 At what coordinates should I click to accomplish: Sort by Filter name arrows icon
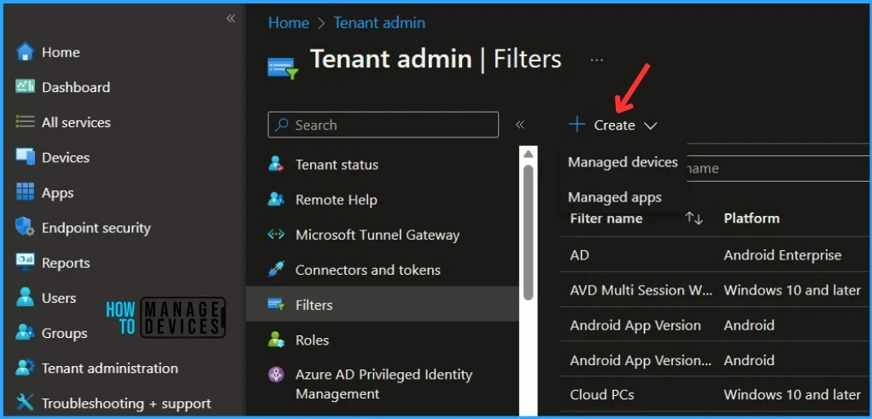694,218
